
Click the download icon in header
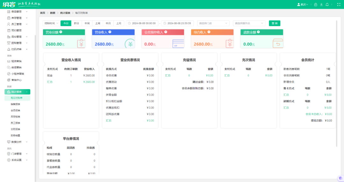[x=321, y=4]
